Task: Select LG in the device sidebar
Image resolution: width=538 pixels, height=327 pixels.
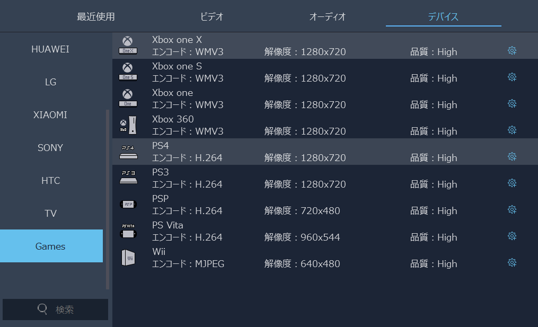Action: 50,82
